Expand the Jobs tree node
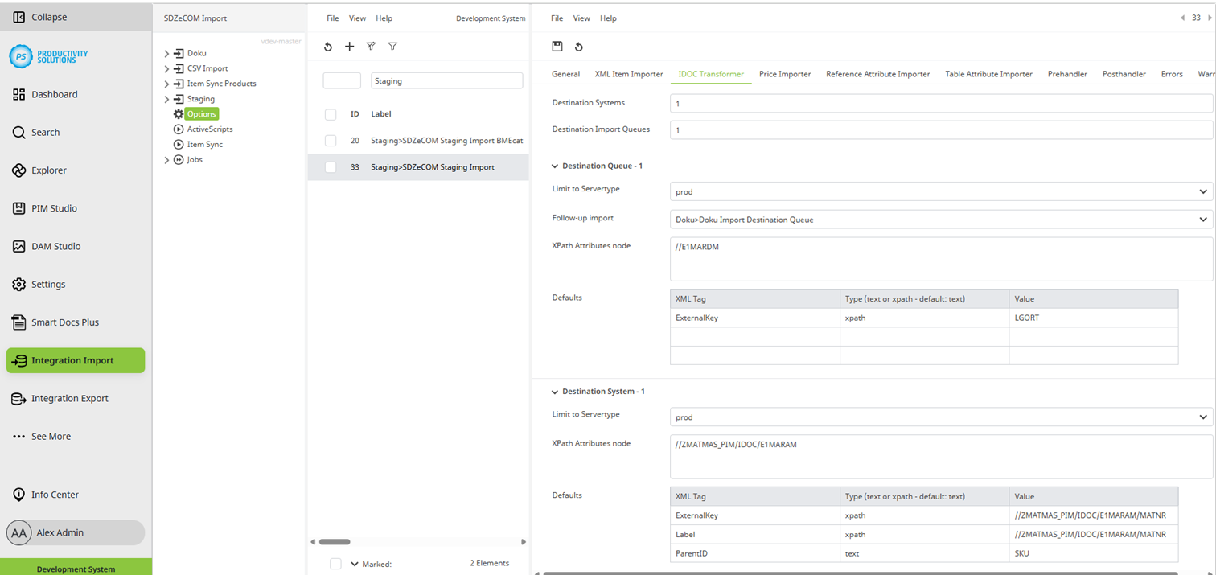The width and height of the screenshot is (1216, 575). [166, 159]
